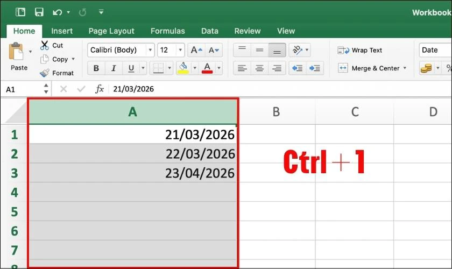Viewport: 452px width, 269px height.
Task: Toggle Underline formatting
Action: coord(131,68)
